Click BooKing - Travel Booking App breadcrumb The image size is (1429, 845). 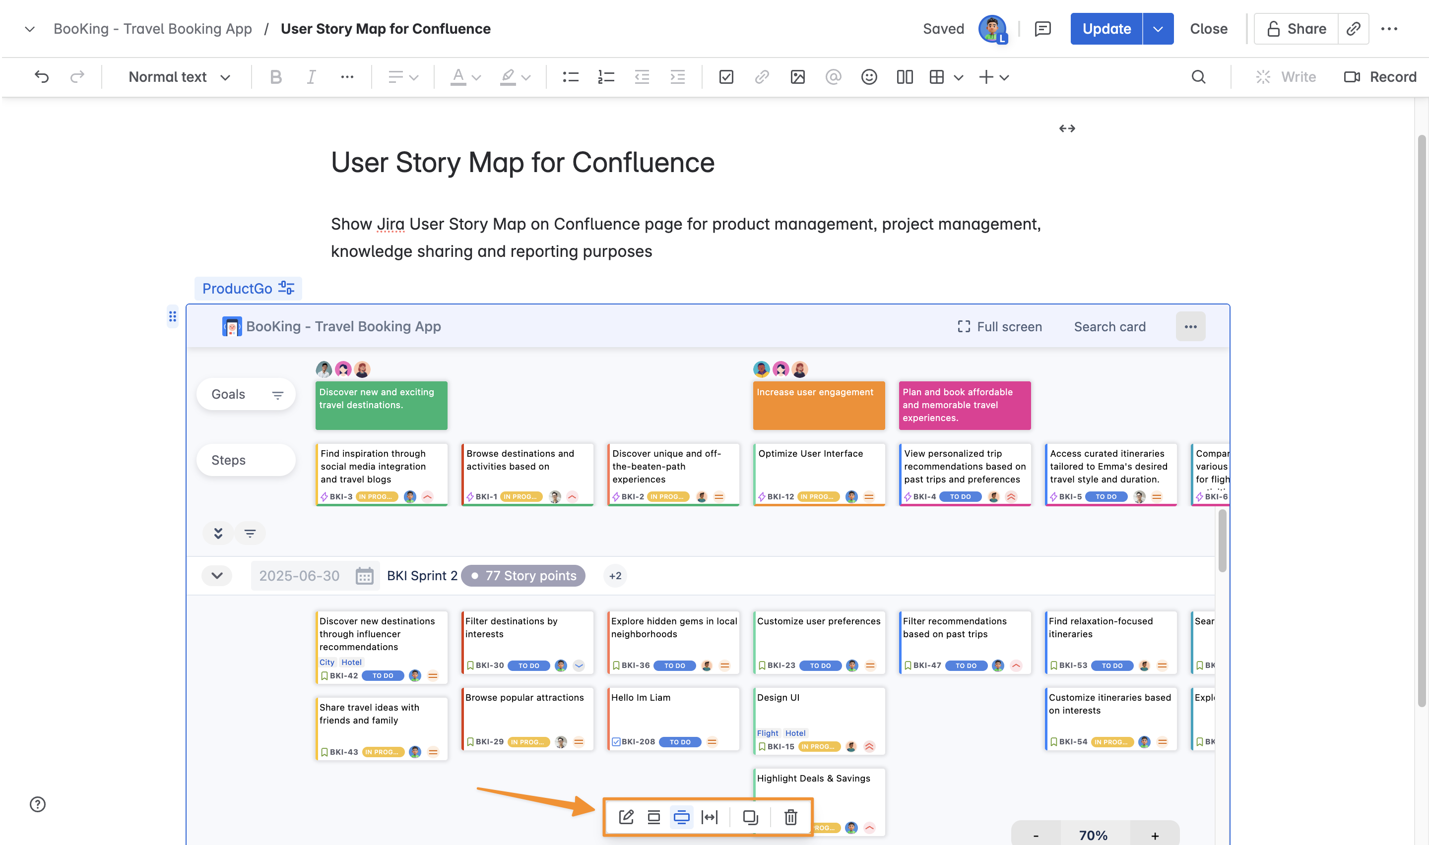click(x=153, y=29)
